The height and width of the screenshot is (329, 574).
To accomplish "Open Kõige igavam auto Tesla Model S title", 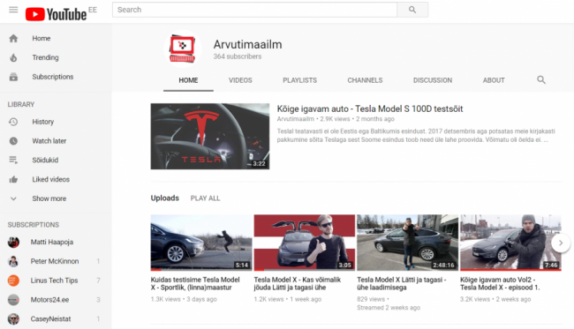I will [x=370, y=109].
